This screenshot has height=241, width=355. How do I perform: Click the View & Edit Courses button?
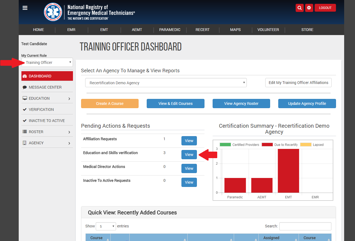click(175, 104)
